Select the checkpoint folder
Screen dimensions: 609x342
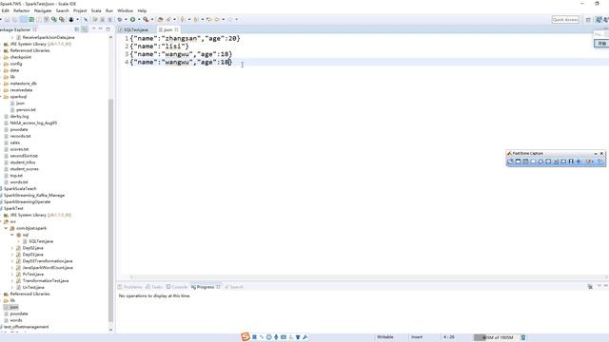point(21,57)
